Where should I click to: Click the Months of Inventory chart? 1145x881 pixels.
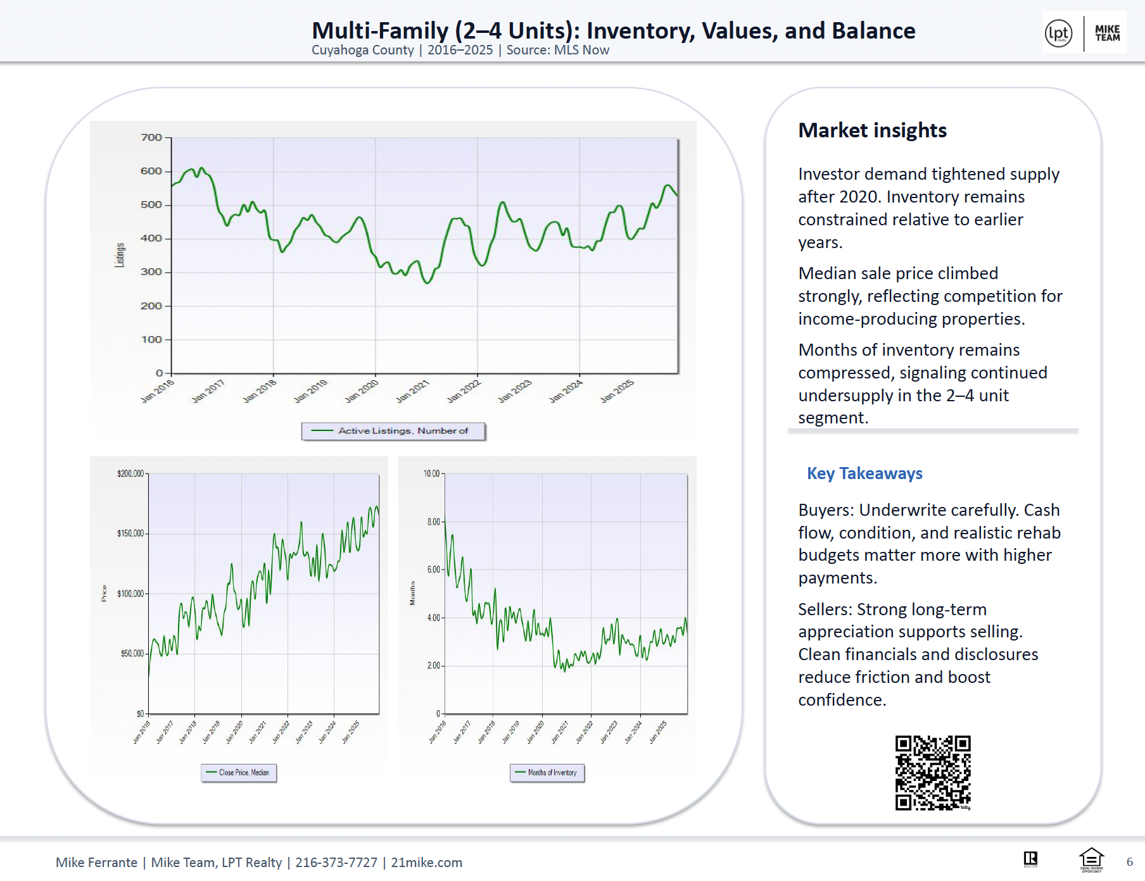[566, 594]
